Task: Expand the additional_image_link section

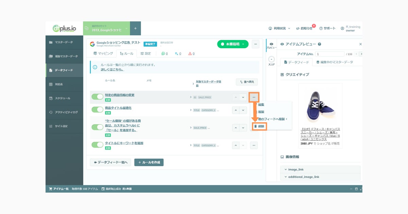Action: tap(320, 177)
